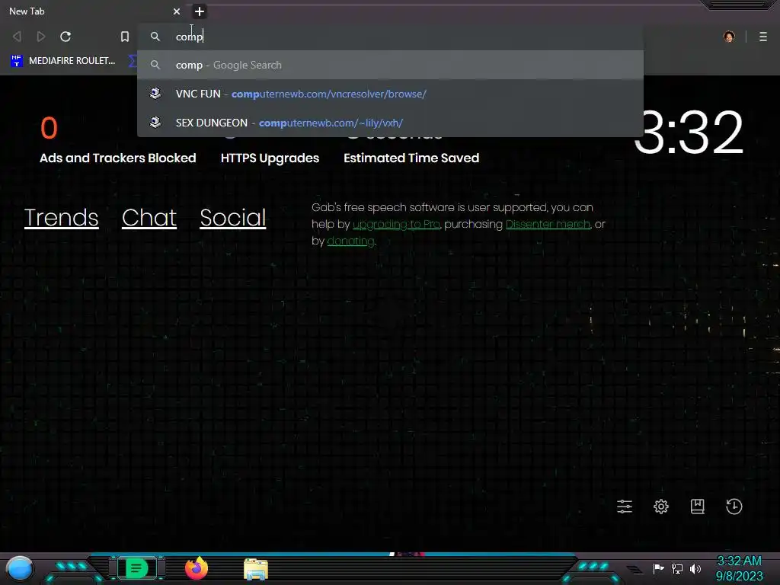The image size is (780, 585).
Task: Click the Ads and Trackers Blocked stat
Action: point(118,158)
